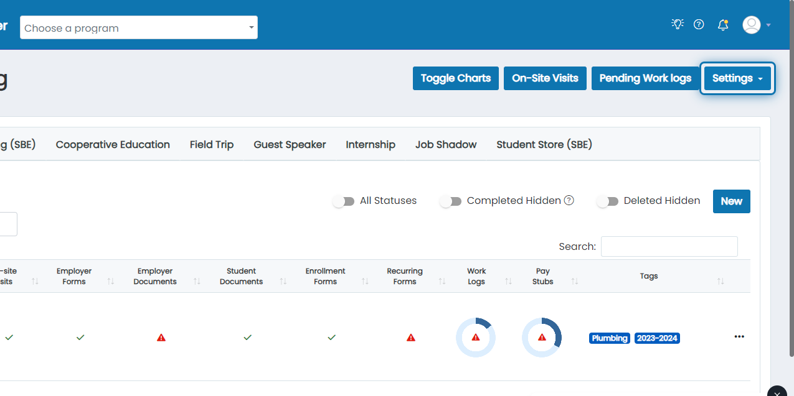794x396 pixels.
Task: Sort by Tags column
Action: click(x=720, y=282)
